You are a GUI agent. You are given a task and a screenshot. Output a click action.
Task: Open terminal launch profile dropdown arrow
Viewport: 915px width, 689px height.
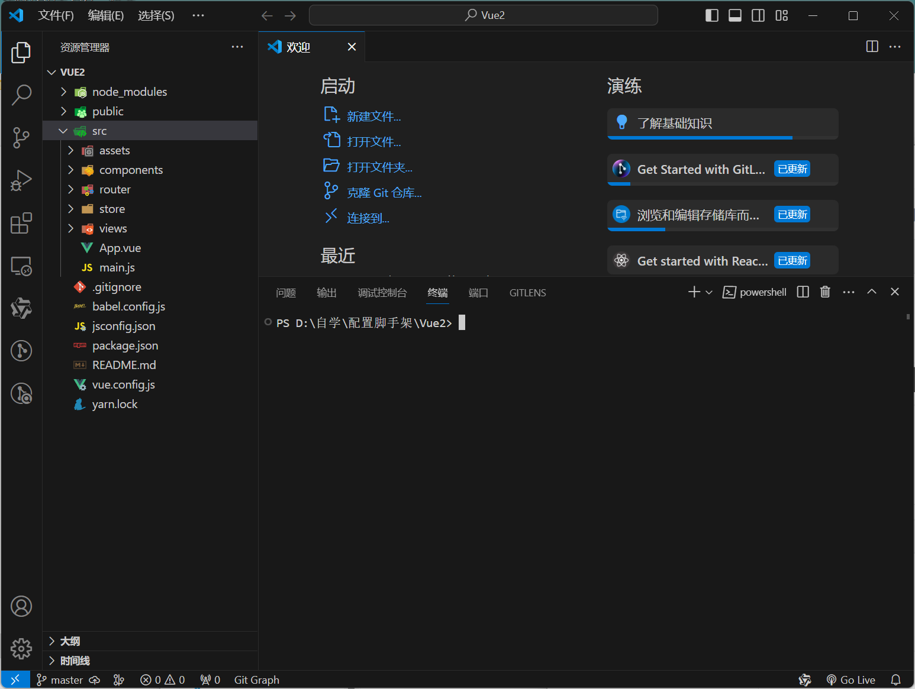(709, 292)
